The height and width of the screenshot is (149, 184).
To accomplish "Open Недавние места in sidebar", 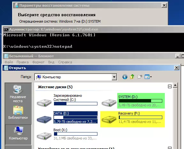I will click(x=18, y=94).
